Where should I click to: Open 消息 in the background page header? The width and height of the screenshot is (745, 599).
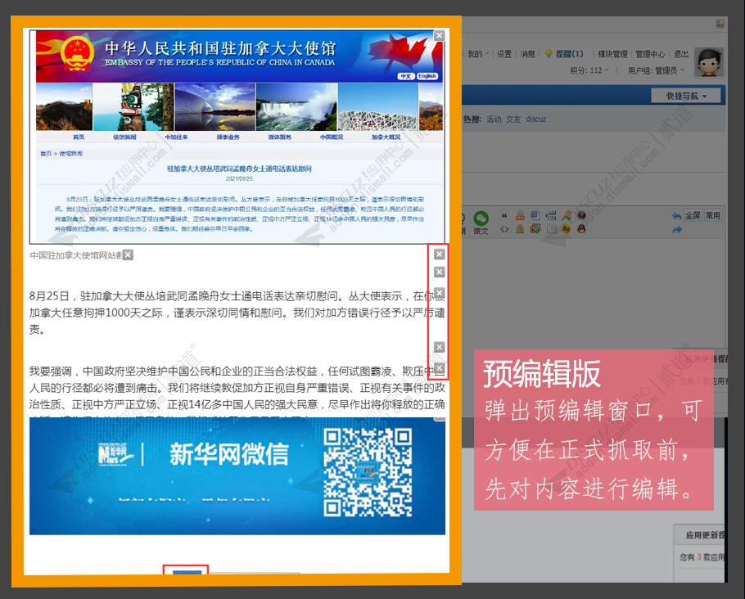tap(527, 54)
